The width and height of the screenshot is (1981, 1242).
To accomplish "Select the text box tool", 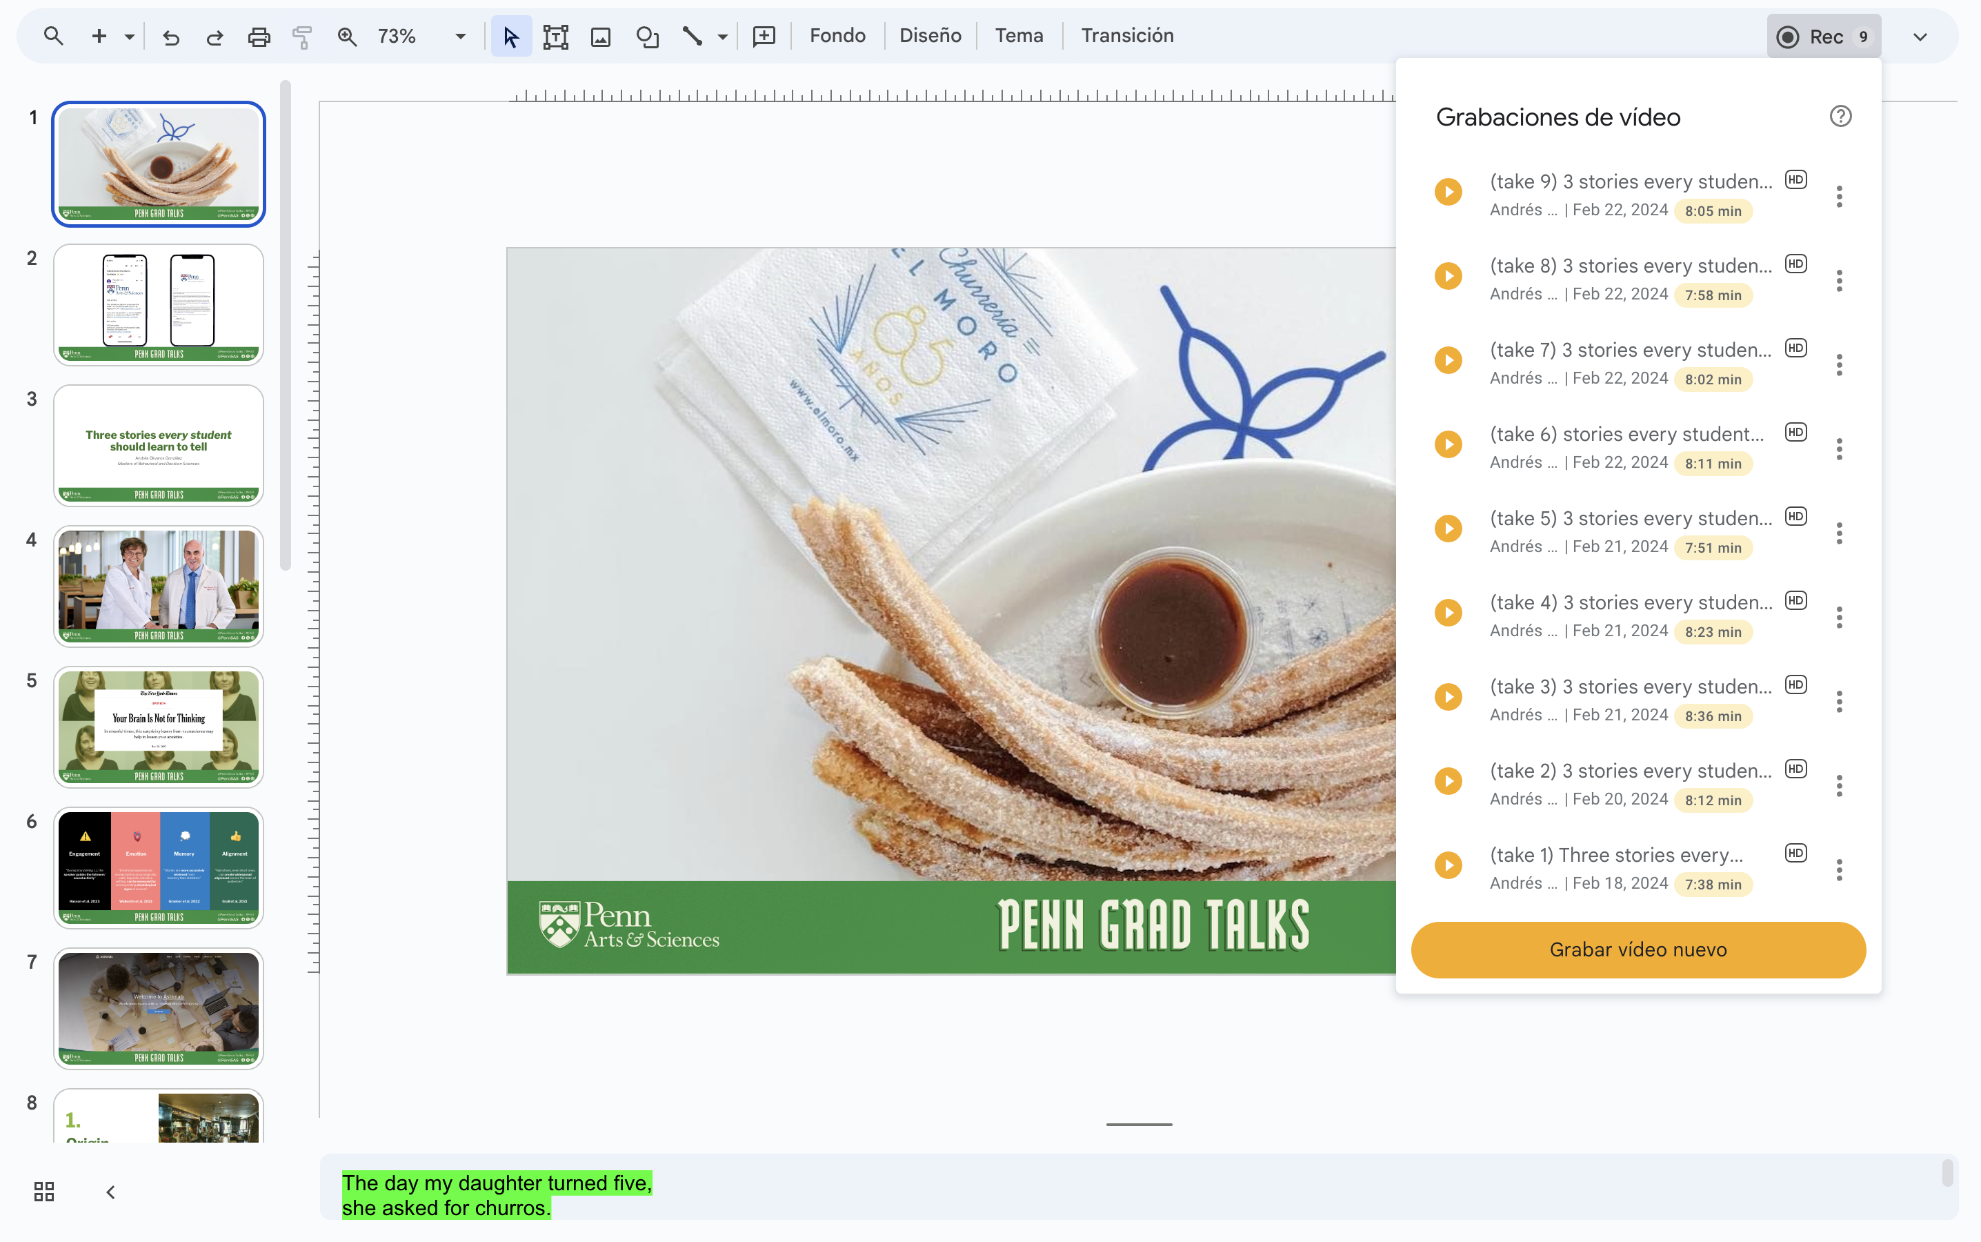I will point(556,36).
